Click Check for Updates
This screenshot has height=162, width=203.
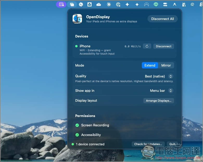click(x=148, y=144)
